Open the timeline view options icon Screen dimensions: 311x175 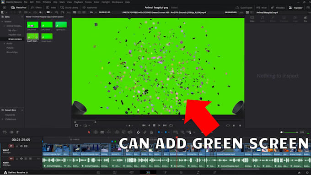5,132
